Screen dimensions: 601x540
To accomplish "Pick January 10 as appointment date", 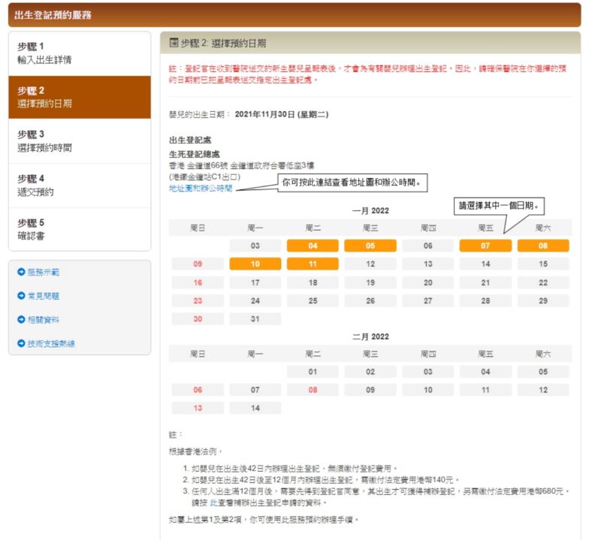I will click(x=255, y=264).
